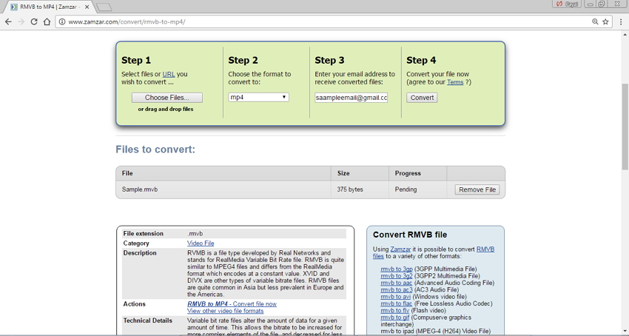Click the page vertical scrollbar thumb

coord(625,127)
